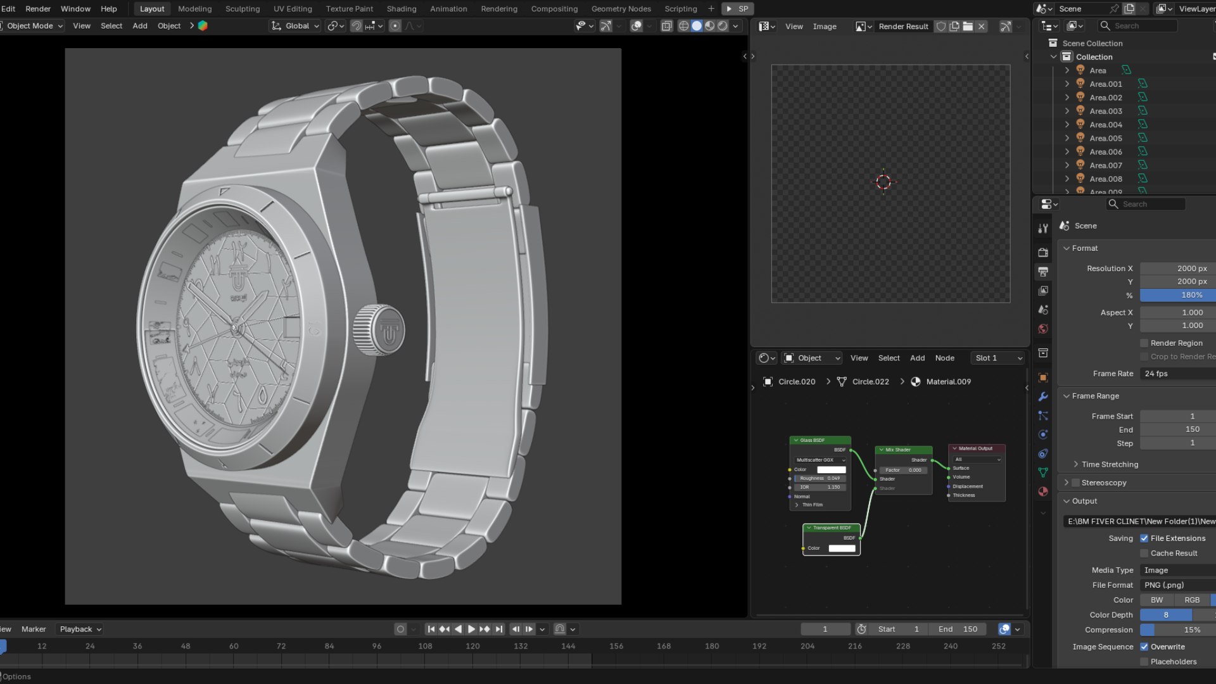The height and width of the screenshot is (684, 1216).
Task: Click the Play animation button
Action: click(471, 630)
